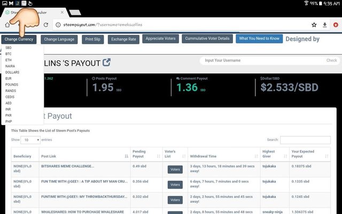This screenshot has height=214, width=342.
Task: Tap the download arrow icon in toolbar
Action: coord(325,25)
